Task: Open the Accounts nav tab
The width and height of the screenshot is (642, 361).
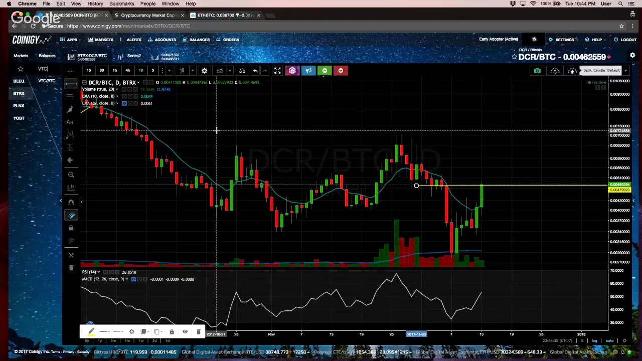Action: (162, 40)
